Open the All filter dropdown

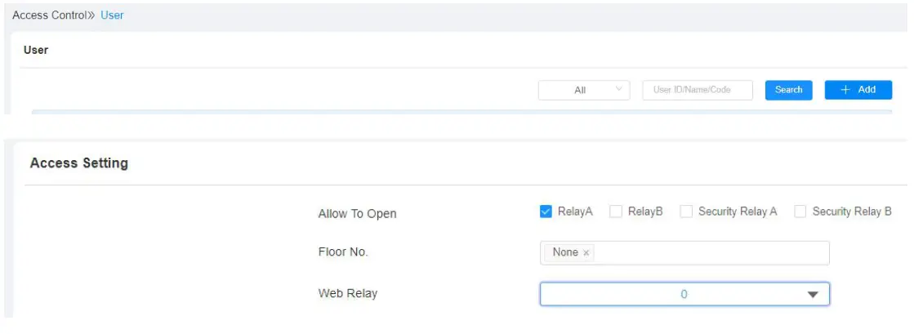tap(584, 90)
